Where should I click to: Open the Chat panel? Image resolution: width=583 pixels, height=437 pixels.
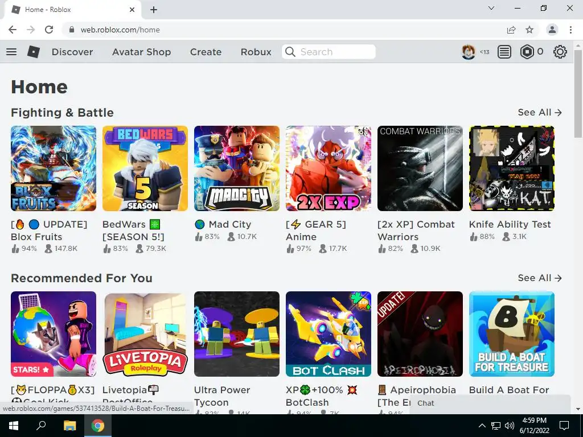(490, 403)
